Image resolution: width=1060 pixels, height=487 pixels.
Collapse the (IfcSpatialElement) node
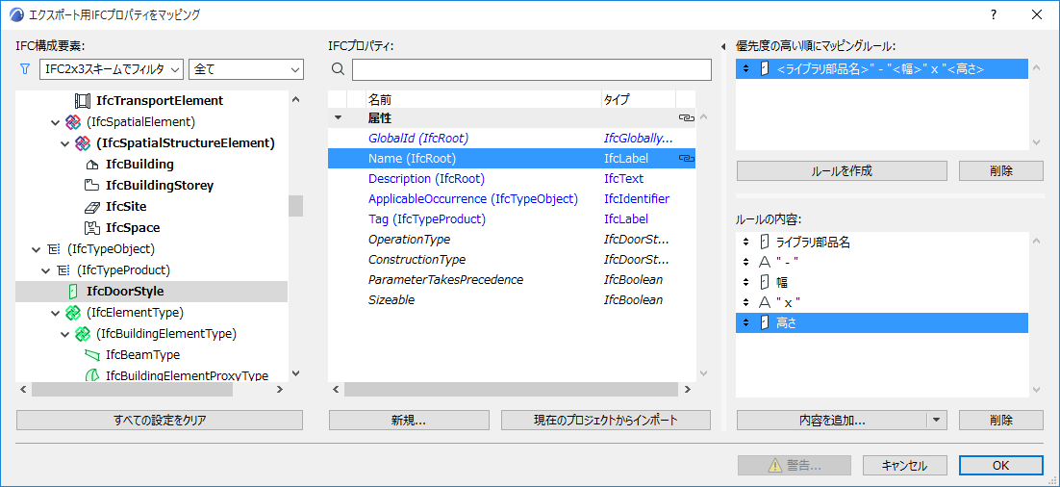(x=56, y=122)
